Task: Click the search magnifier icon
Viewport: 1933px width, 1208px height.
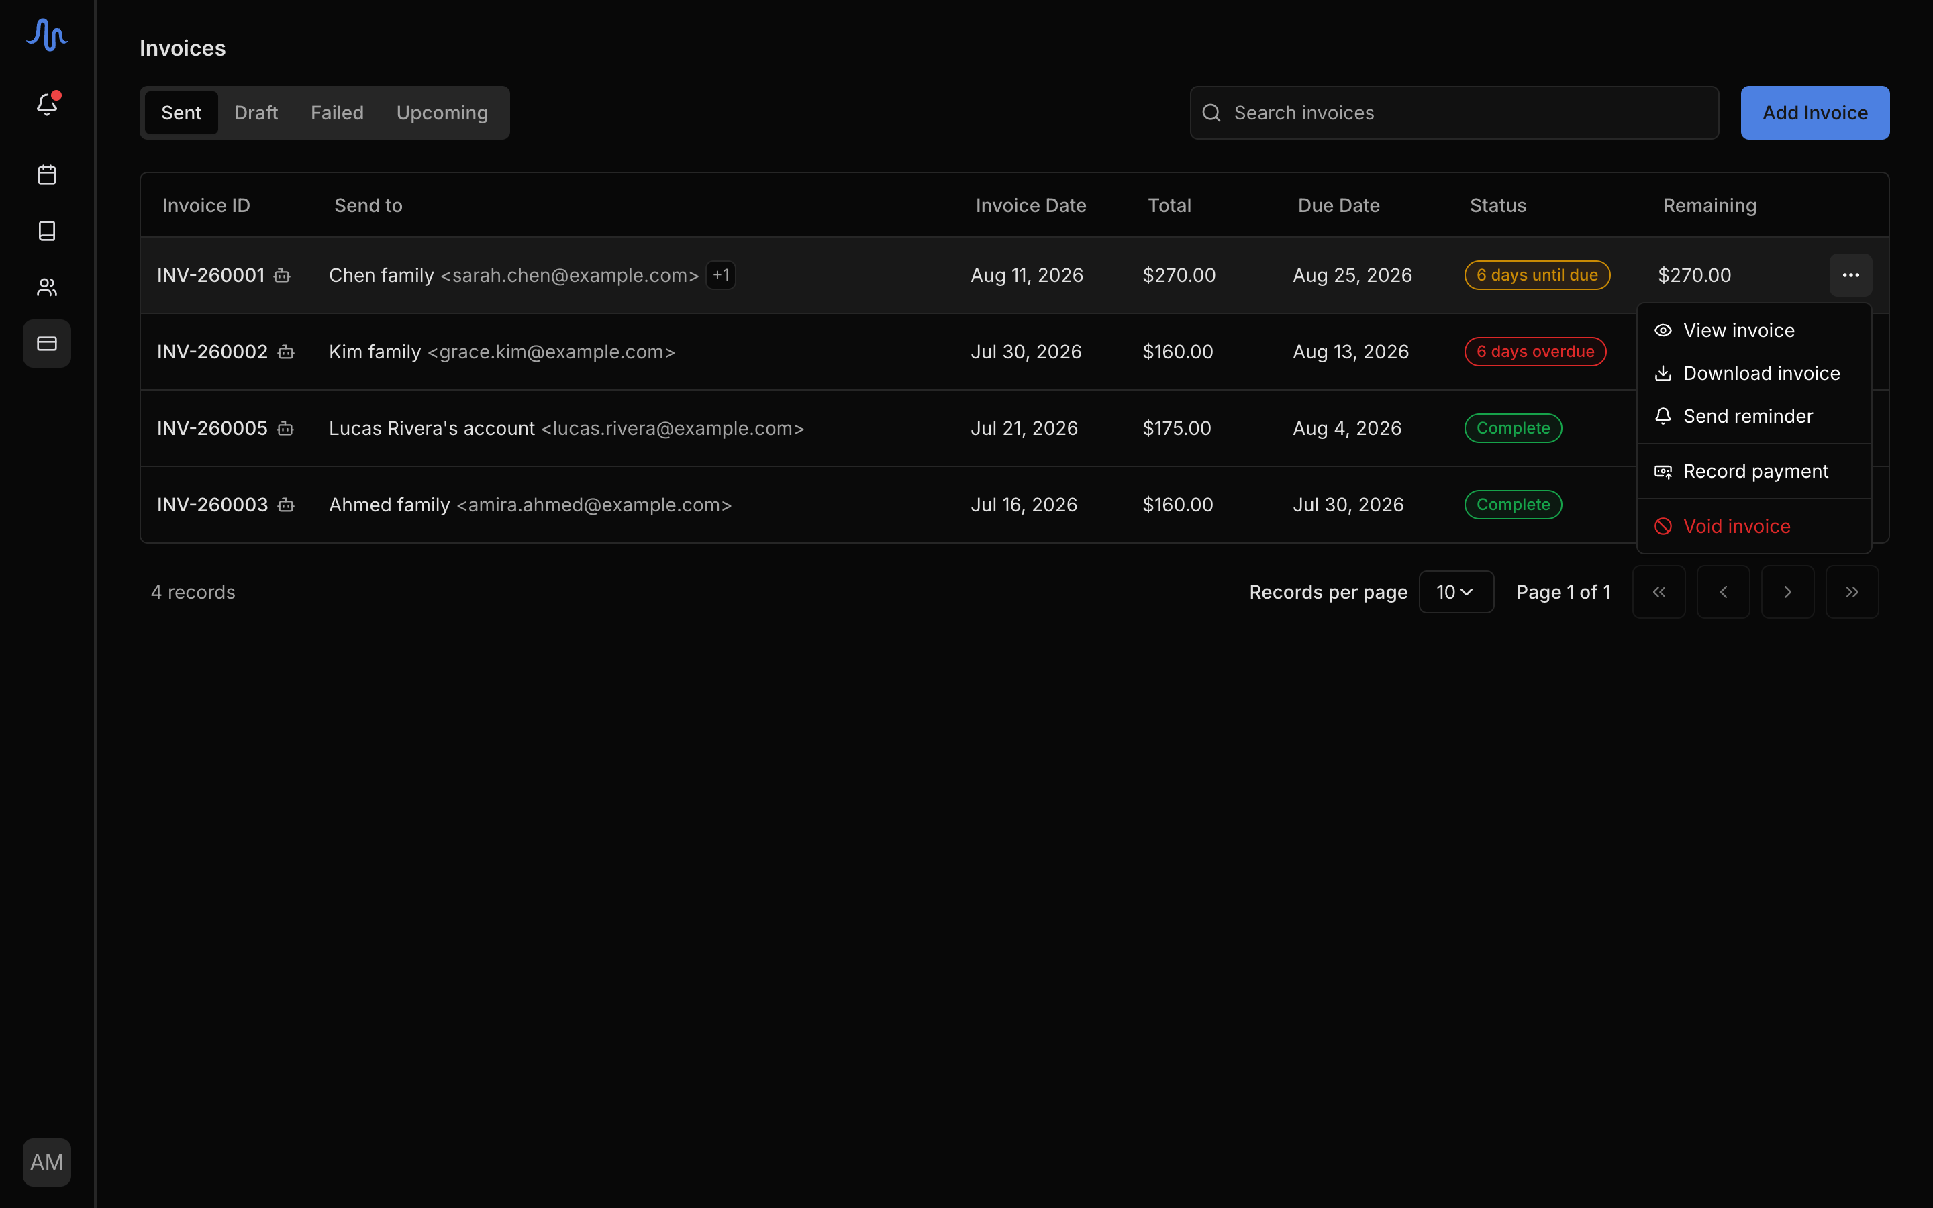Action: pyautogui.click(x=1211, y=113)
